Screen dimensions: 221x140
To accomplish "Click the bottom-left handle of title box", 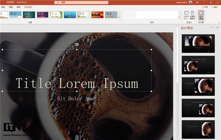I will pyautogui.click(x=3, y=91).
